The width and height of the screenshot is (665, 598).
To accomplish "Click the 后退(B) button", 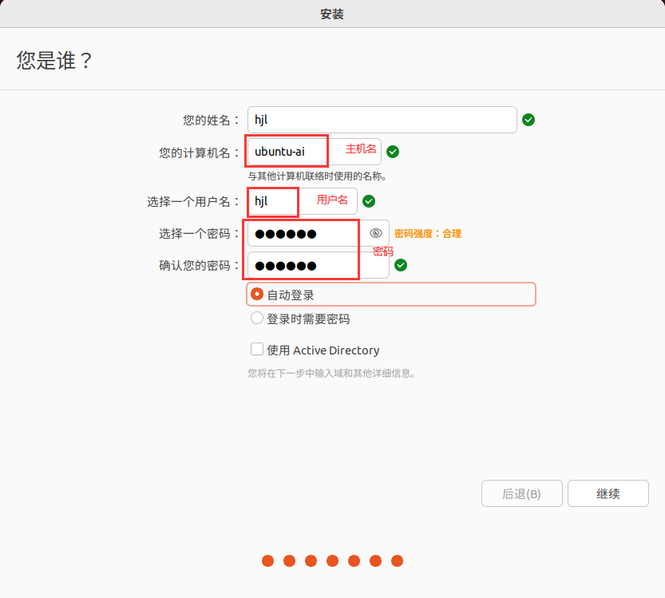I will 521,493.
